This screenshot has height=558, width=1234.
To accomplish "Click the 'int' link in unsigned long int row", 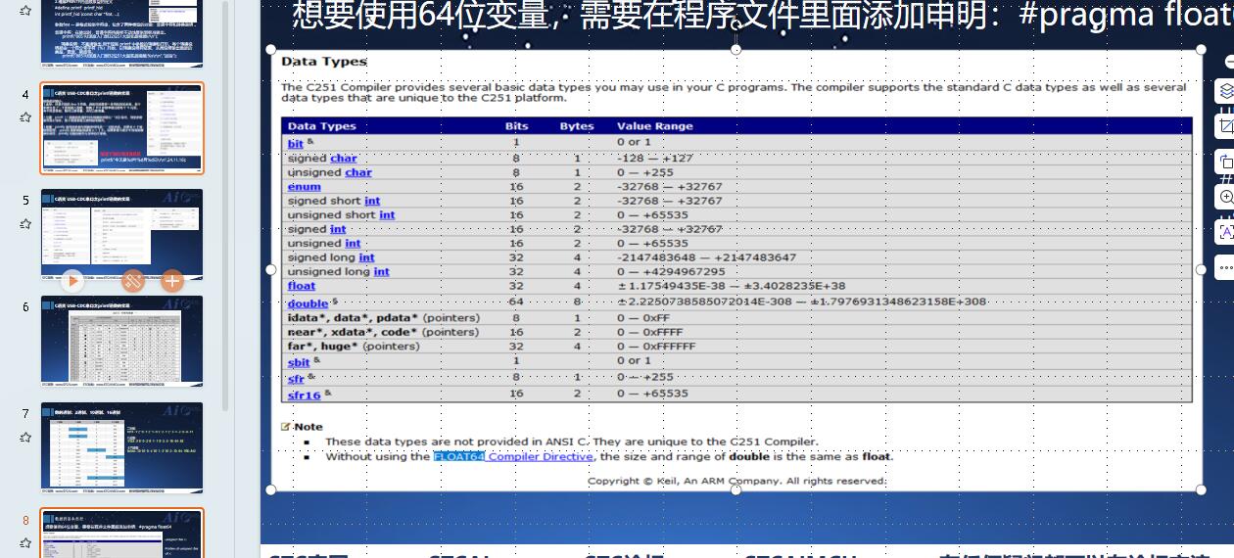I will (381, 271).
